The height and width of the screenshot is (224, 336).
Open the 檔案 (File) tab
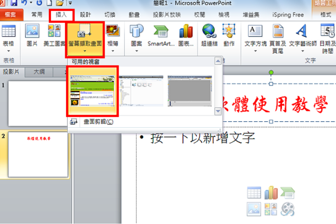(11, 15)
